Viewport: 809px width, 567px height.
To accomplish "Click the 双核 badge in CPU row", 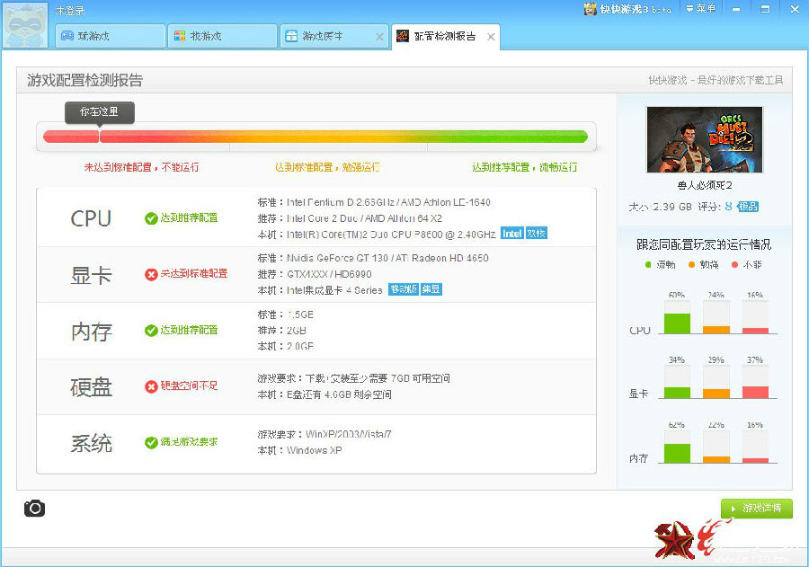I will pyautogui.click(x=536, y=234).
